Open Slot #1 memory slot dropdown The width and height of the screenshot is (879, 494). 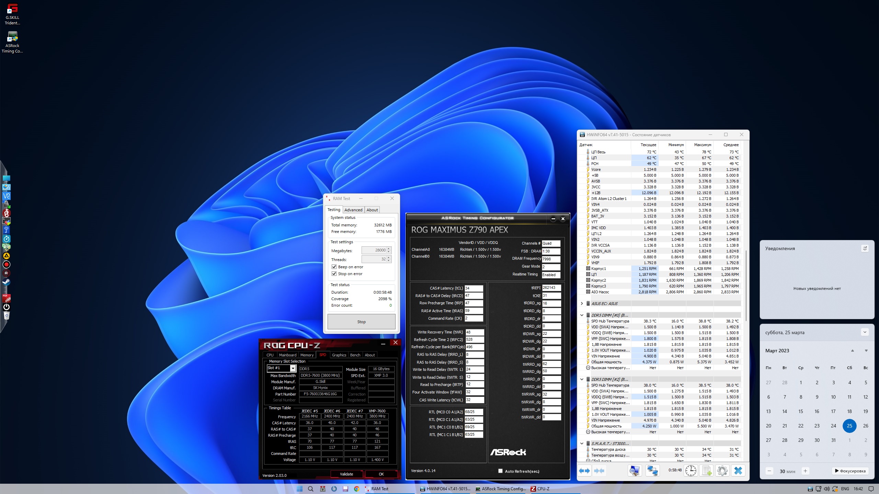coord(293,368)
